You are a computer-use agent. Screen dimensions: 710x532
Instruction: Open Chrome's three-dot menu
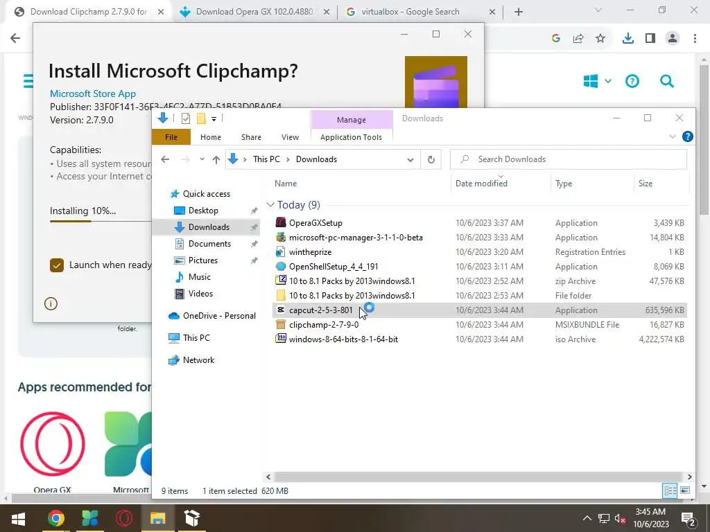pyautogui.click(x=695, y=39)
